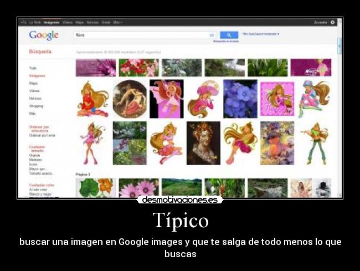360x271 pixels.
Task: Open the on-screen keyboard icon in search box
Action: [x=212, y=35]
